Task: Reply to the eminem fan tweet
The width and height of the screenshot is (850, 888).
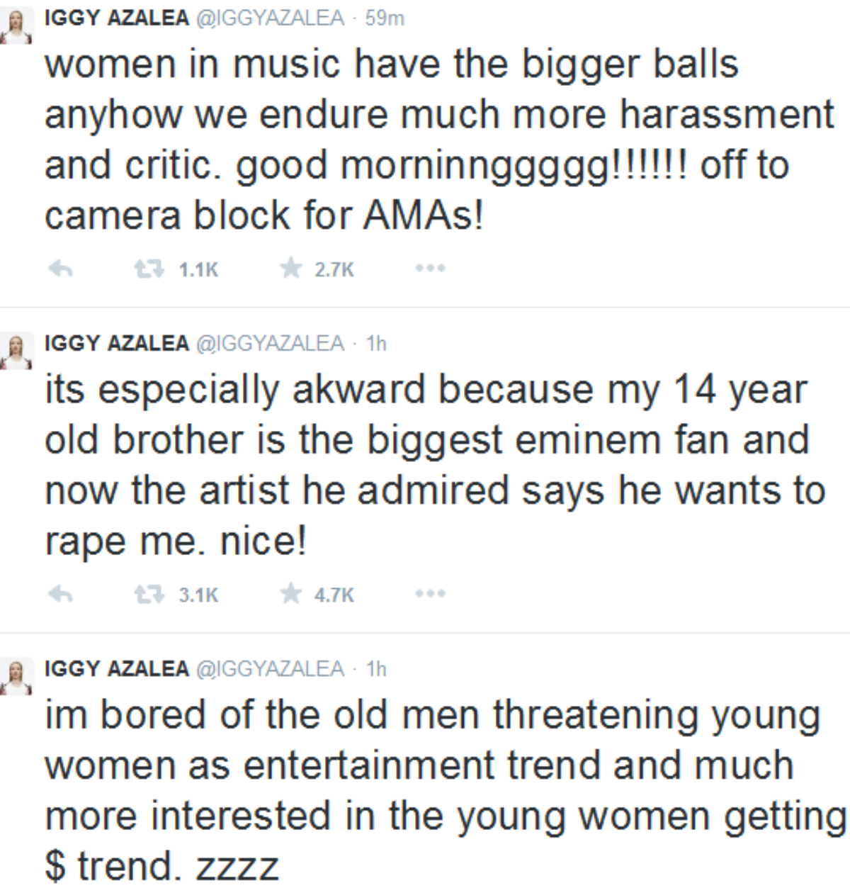Action: (60, 595)
